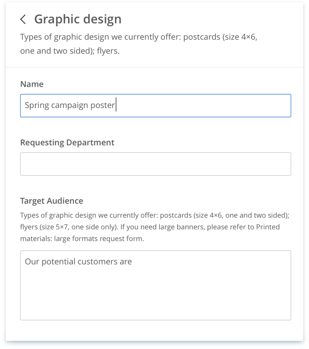Screen dimensions: 309x349
Task: Click into the Requesting Department field
Action: click(156, 164)
